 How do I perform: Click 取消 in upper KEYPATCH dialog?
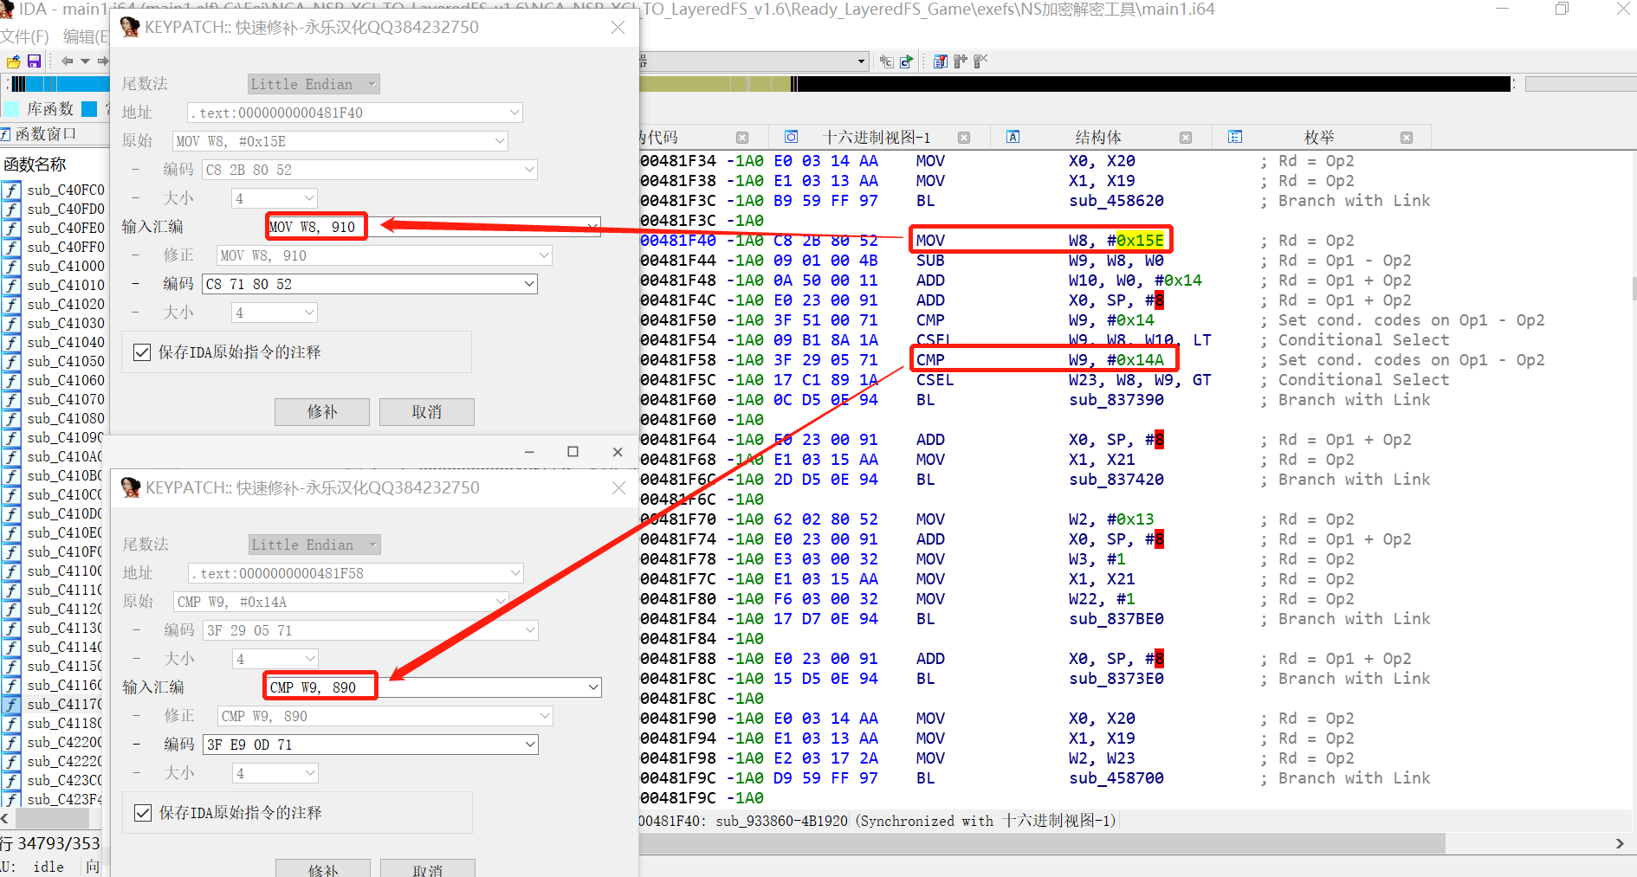click(427, 412)
